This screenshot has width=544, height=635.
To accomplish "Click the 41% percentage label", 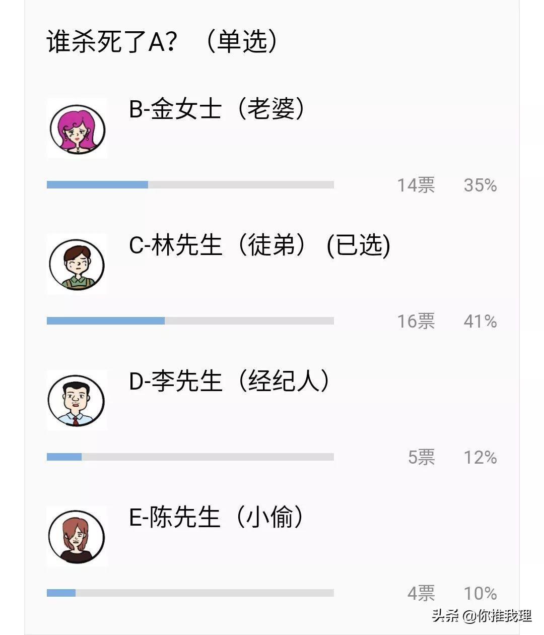I will click(480, 322).
